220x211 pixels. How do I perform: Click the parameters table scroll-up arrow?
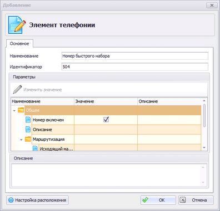[204, 101]
